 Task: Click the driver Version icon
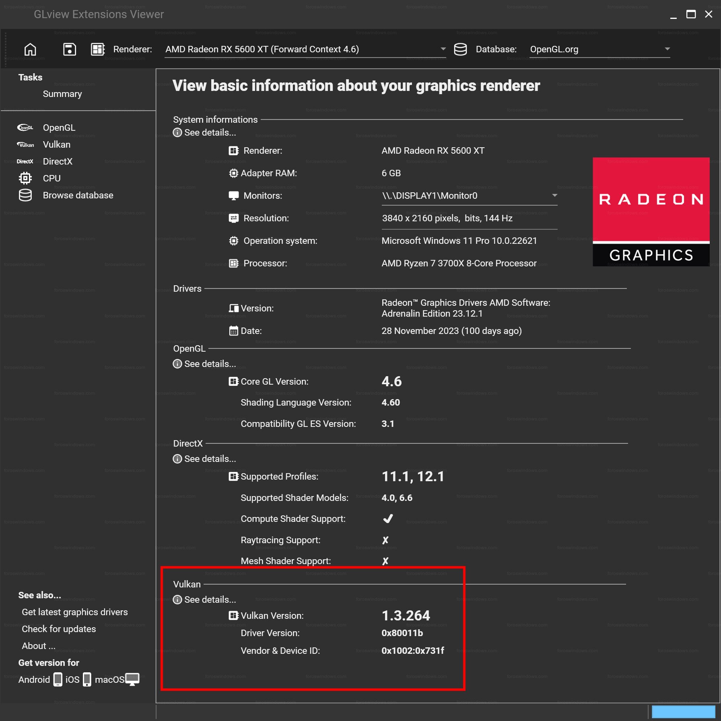(x=233, y=309)
